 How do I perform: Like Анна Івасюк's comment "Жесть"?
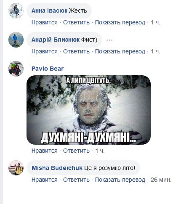click(x=45, y=22)
